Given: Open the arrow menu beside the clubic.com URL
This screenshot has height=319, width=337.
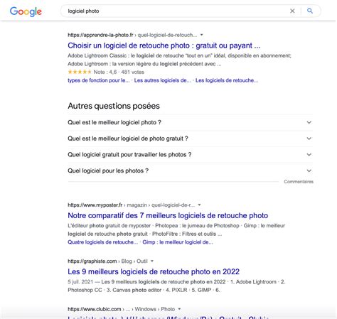Looking at the screenshot, I should click(179, 309).
